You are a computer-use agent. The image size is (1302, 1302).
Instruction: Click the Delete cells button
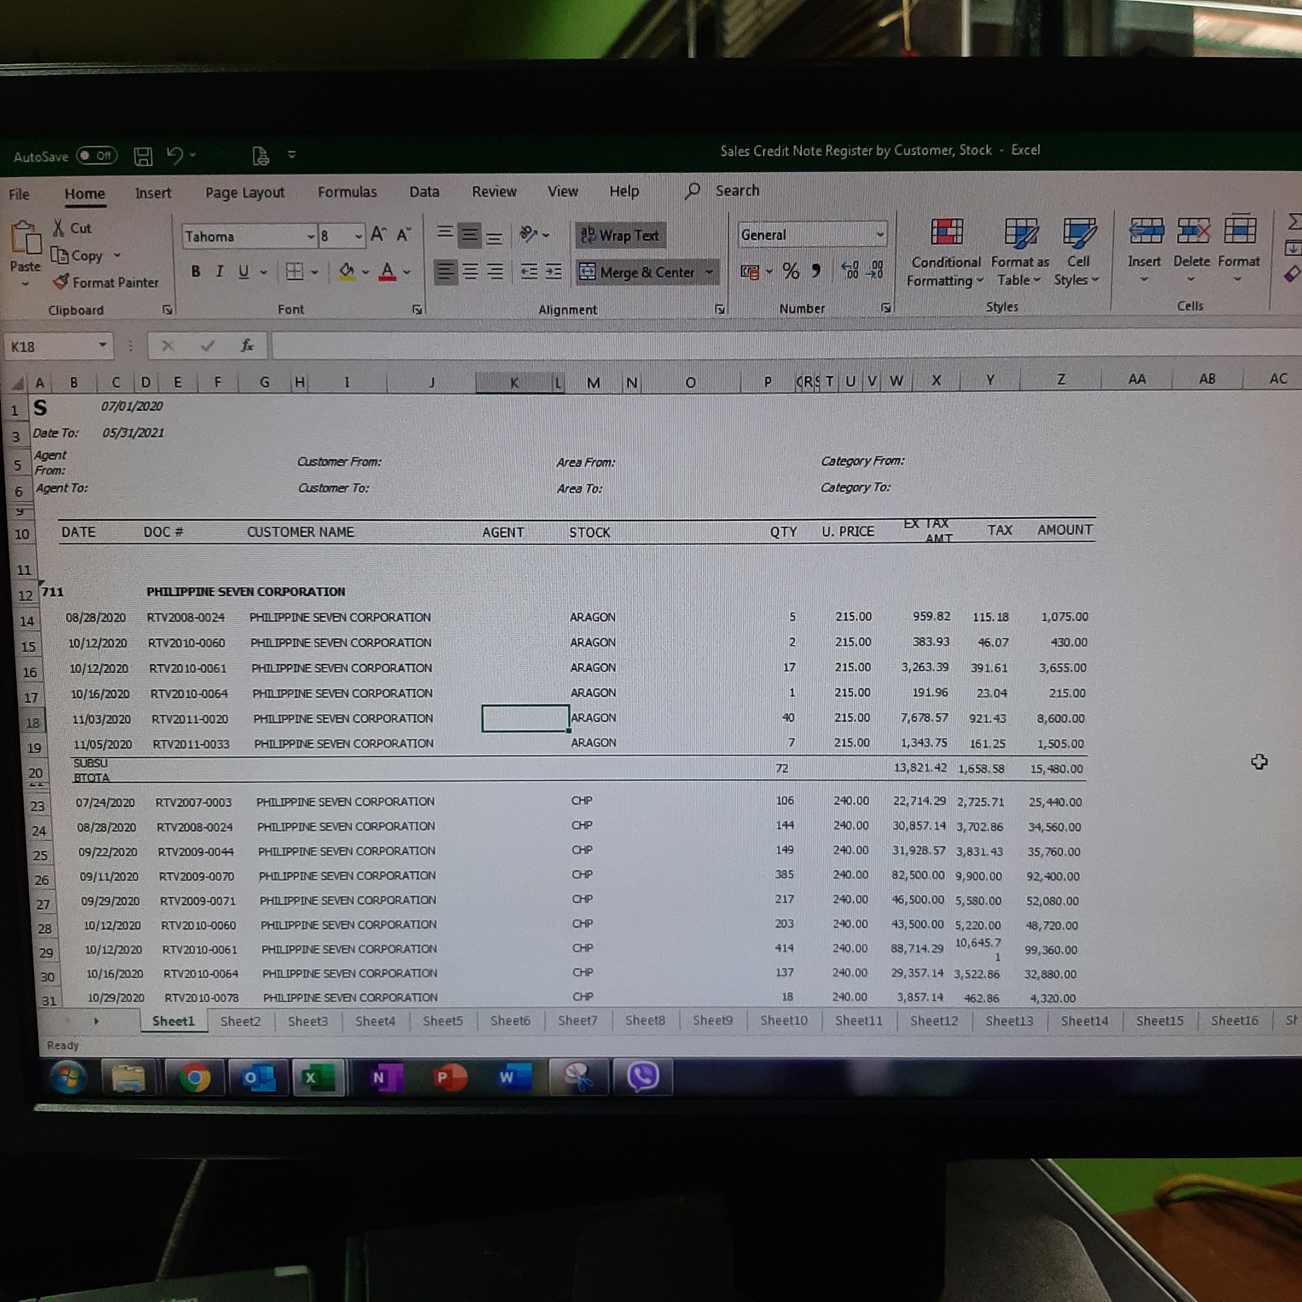tap(1191, 249)
